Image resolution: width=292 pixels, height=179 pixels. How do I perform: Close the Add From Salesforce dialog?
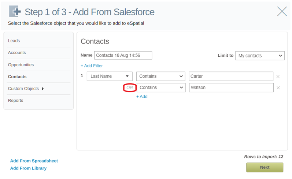pos(282,11)
